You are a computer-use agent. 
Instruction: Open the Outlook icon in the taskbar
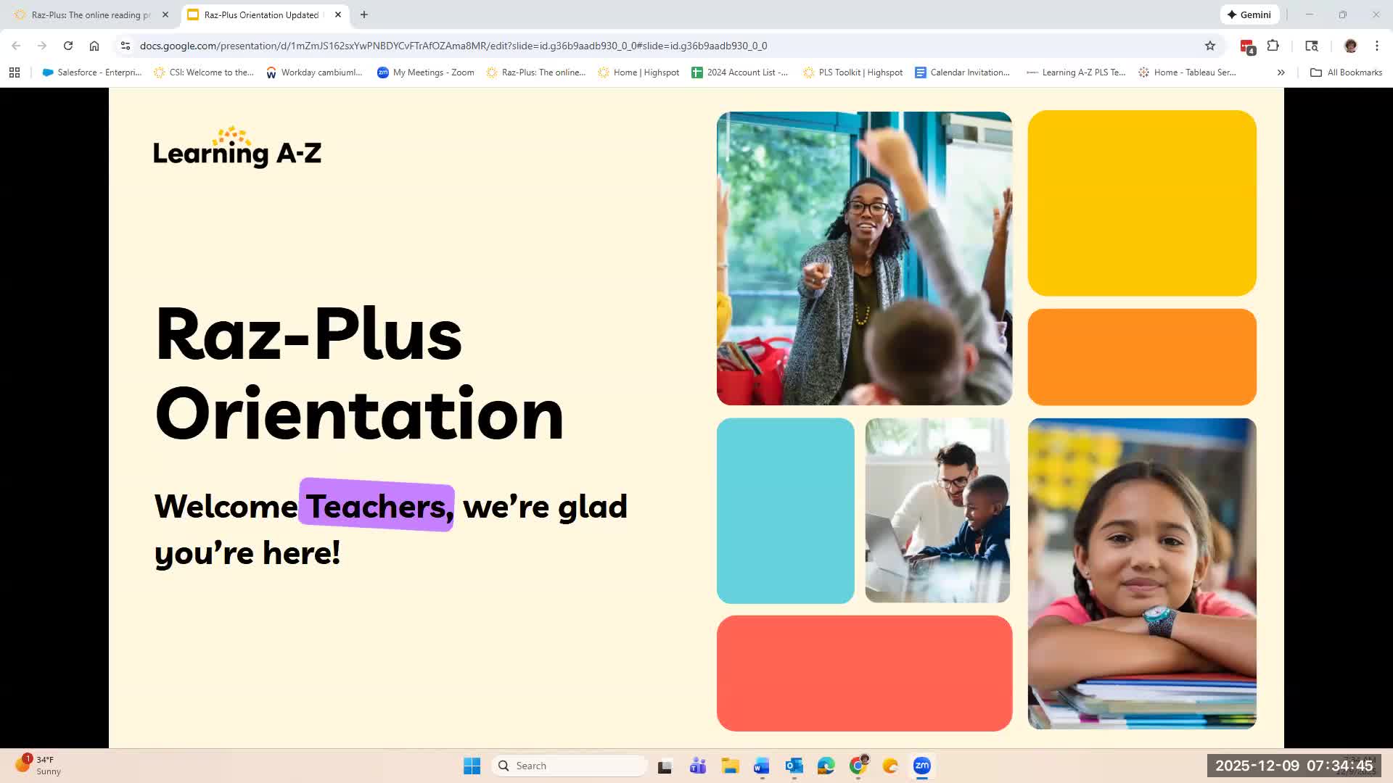tap(794, 766)
